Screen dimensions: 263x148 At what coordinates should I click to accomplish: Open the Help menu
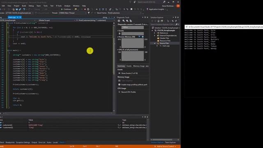point(84,6)
